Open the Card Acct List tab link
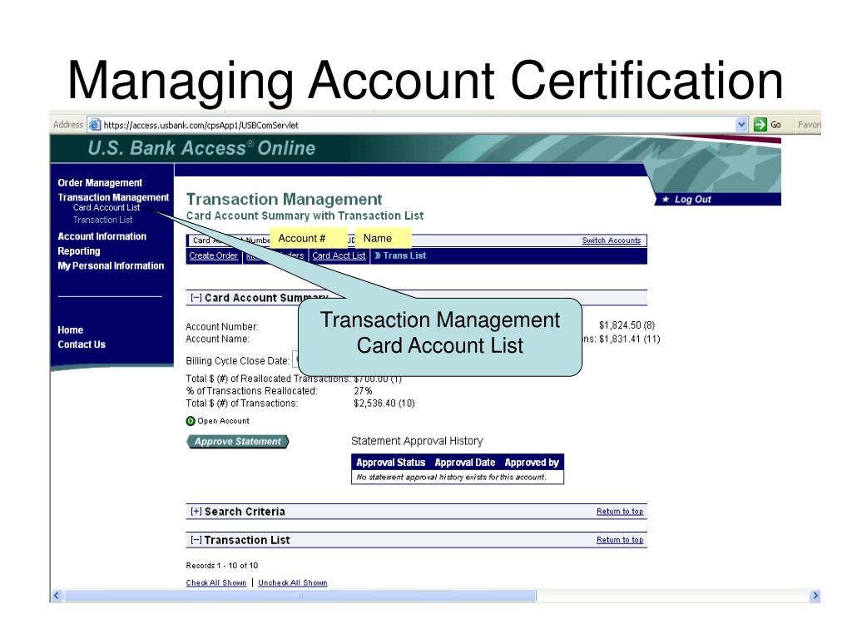852x639 pixels. [x=339, y=256]
